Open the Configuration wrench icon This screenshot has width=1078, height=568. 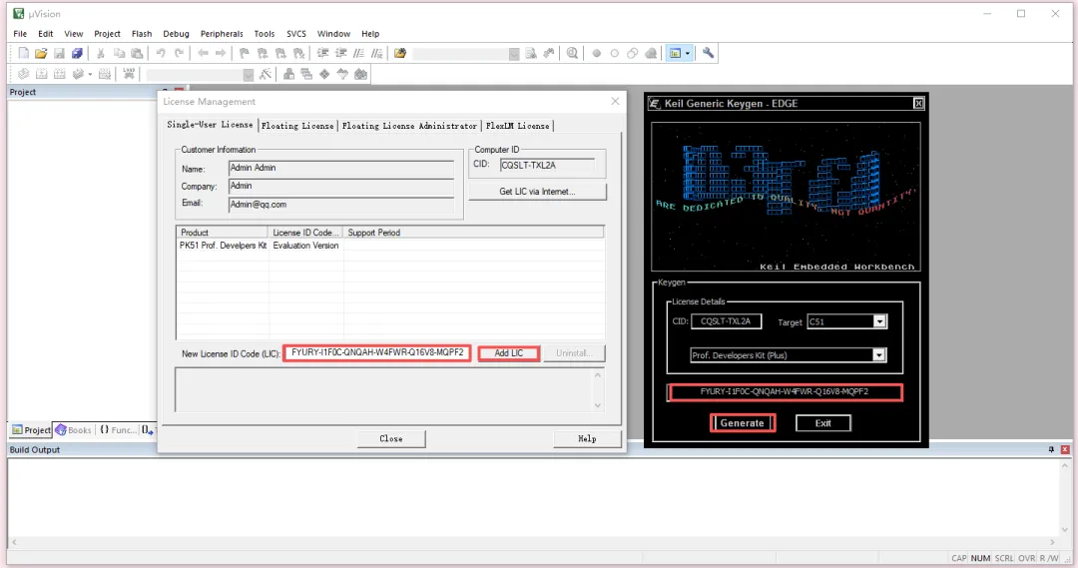pos(708,53)
